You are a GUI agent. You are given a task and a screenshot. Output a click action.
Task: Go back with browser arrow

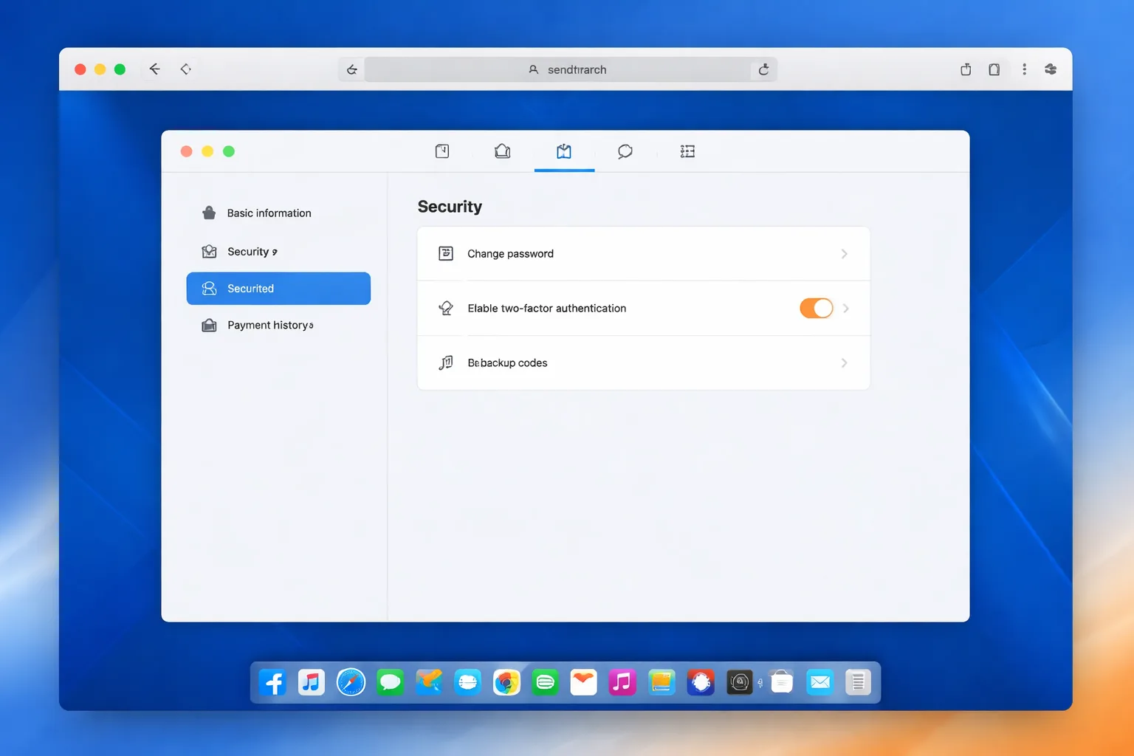[x=154, y=69]
